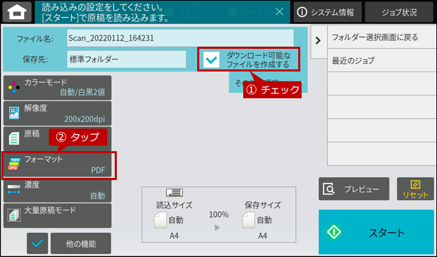Tap the TIFF/PDF/JPG format icon
The width and height of the screenshot is (437, 257).
[14, 164]
